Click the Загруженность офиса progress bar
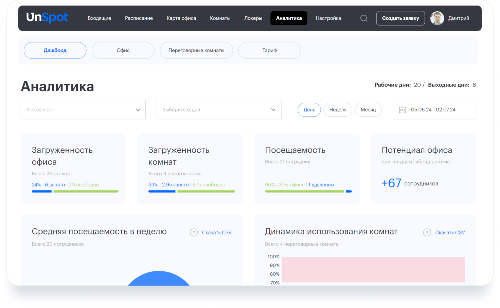This screenshot has height=308, width=500. click(75, 191)
